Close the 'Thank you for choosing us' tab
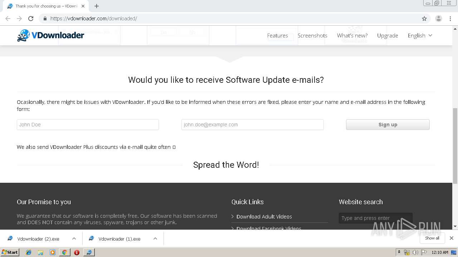 83,6
